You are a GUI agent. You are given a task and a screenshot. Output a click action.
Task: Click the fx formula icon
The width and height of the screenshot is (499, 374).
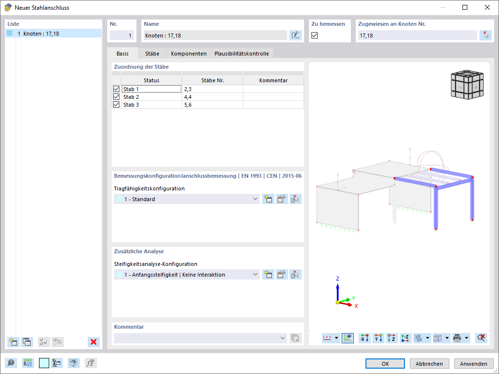[91, 363]
